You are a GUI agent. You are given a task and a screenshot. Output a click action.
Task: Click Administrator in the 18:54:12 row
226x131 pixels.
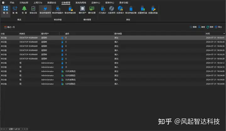47,63
